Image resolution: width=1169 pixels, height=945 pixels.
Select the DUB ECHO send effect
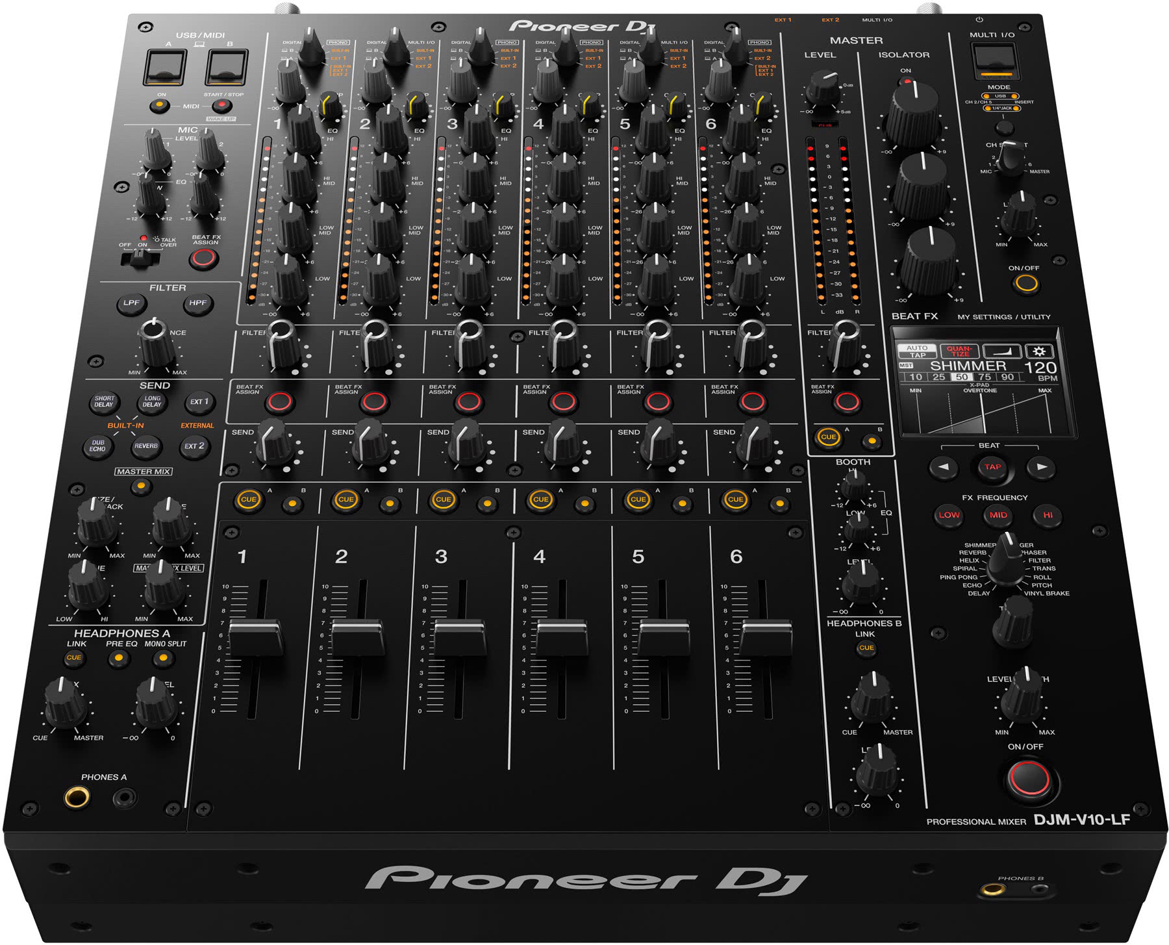pos(98,446)
